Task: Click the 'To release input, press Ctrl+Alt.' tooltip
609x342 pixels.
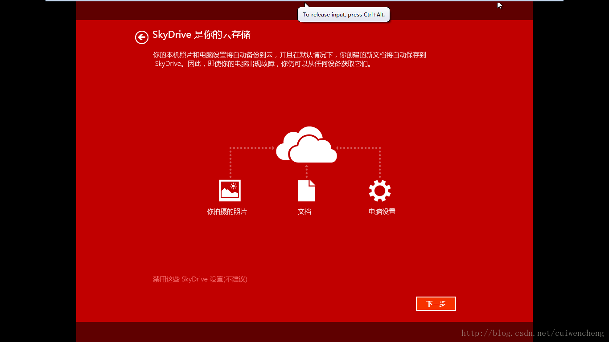Action: tap(344, 15)
